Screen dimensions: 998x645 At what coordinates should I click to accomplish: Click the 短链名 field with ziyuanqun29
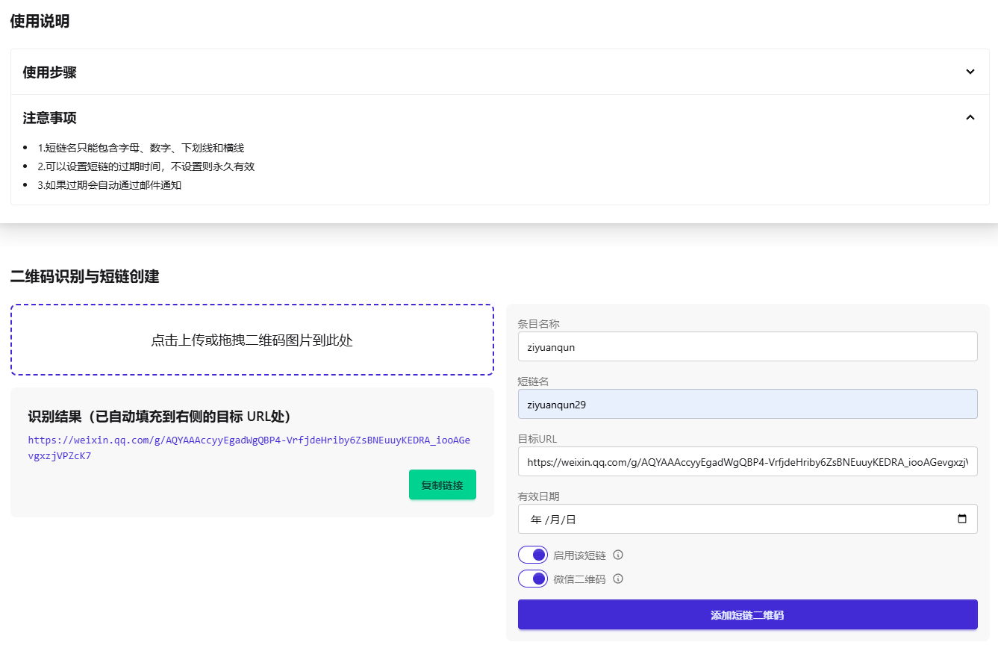747,404
